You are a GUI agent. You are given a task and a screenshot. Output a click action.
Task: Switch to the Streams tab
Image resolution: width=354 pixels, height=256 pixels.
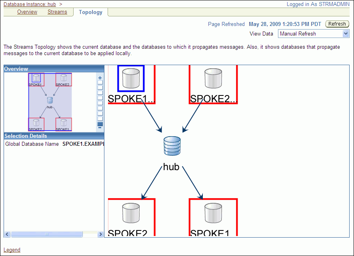tap(57, 12)
